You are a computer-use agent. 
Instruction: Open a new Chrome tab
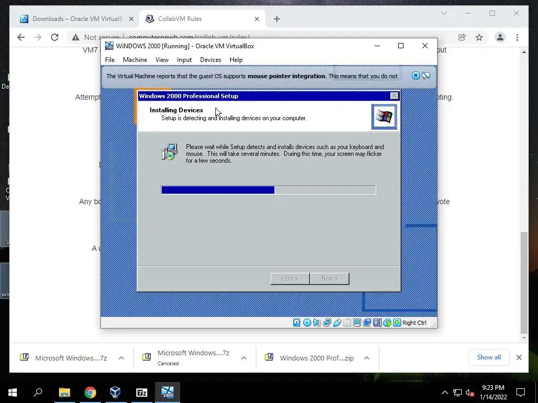pyautogui.click(x=277, y=19)
